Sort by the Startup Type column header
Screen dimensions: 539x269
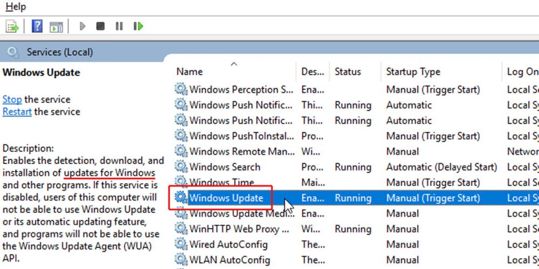pos(413,72)
